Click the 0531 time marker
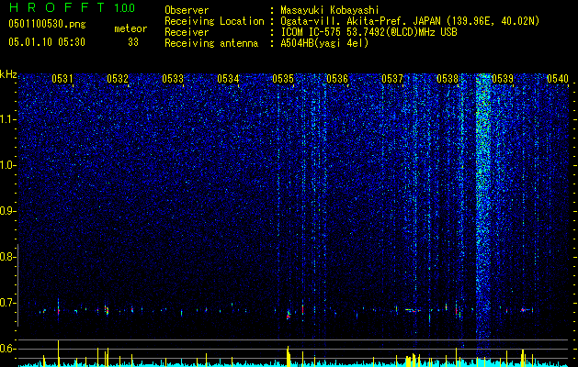The image size is (578, 367). point(62,78)
